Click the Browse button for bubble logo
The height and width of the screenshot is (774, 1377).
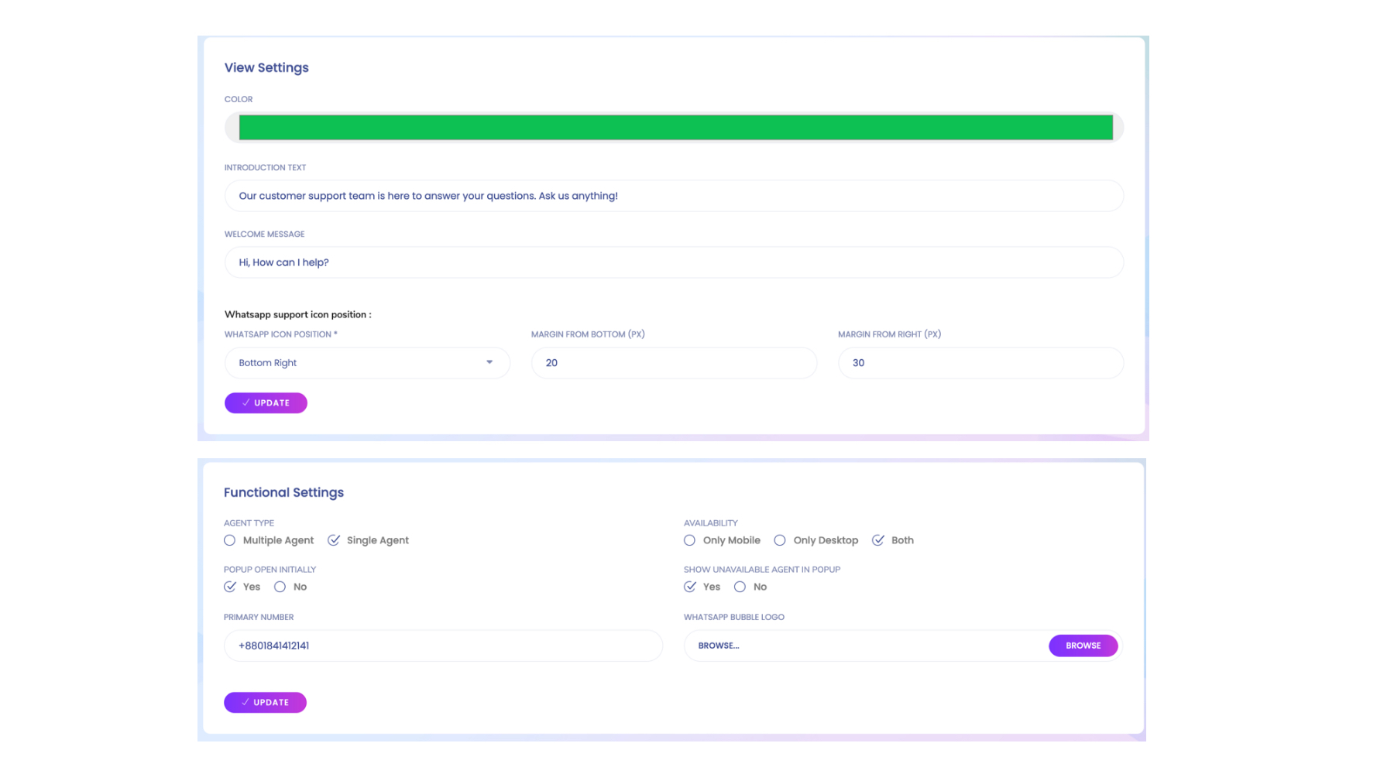pyautogui.click(x=1083, y=646)
